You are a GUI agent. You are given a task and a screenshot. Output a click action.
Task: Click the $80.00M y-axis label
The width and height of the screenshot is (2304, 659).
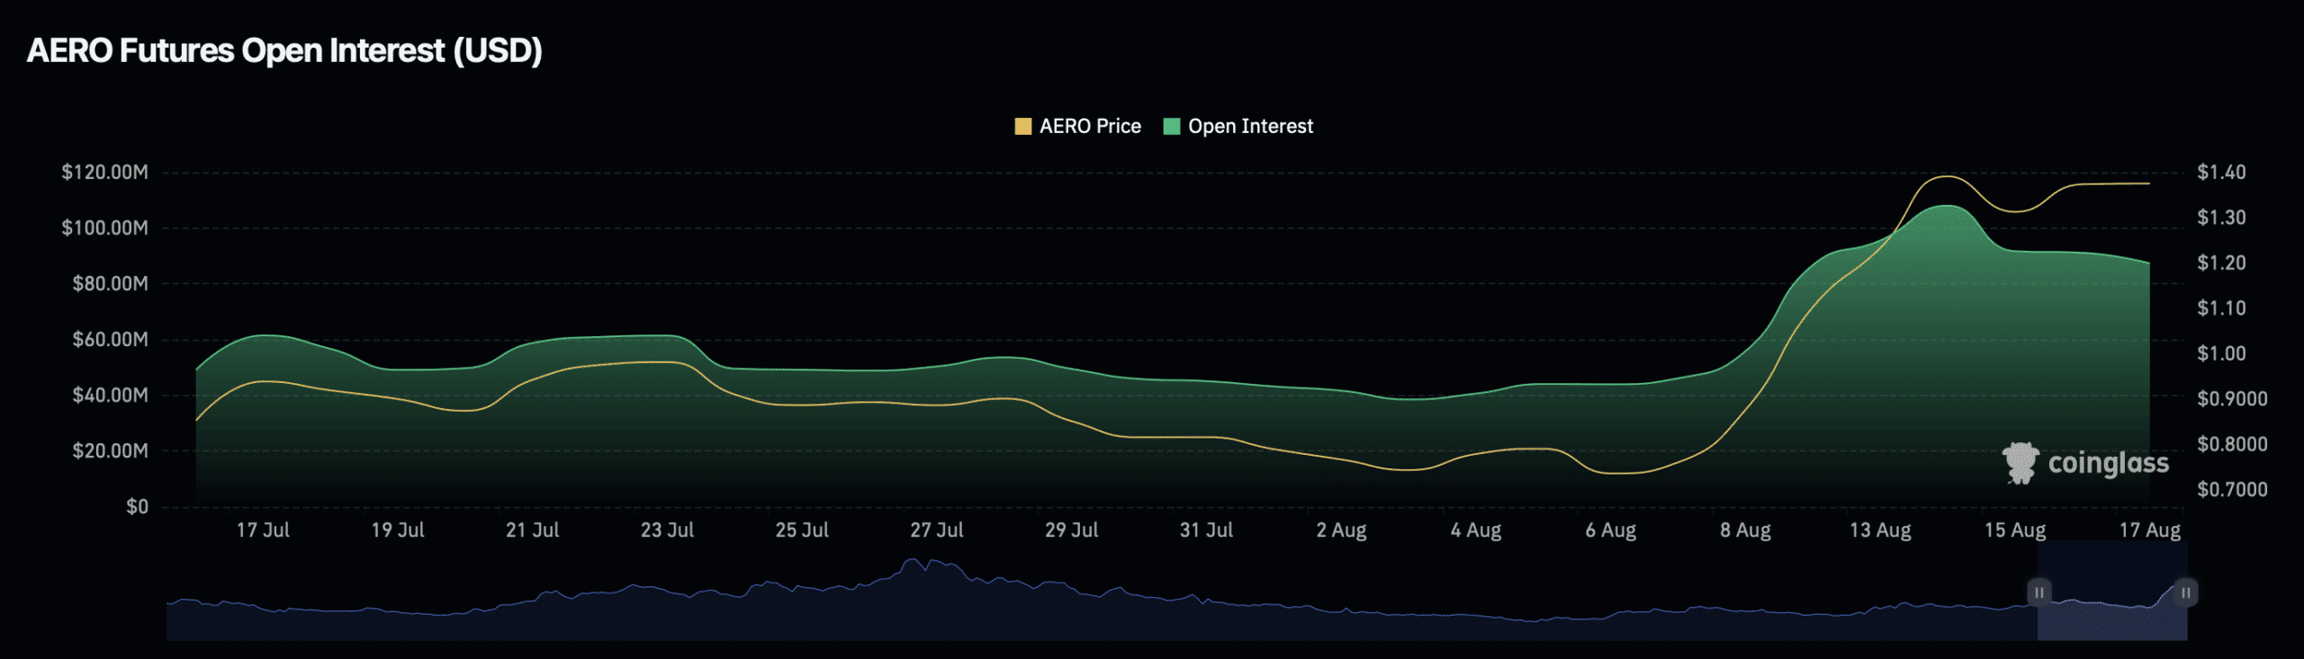click(110, 283)
